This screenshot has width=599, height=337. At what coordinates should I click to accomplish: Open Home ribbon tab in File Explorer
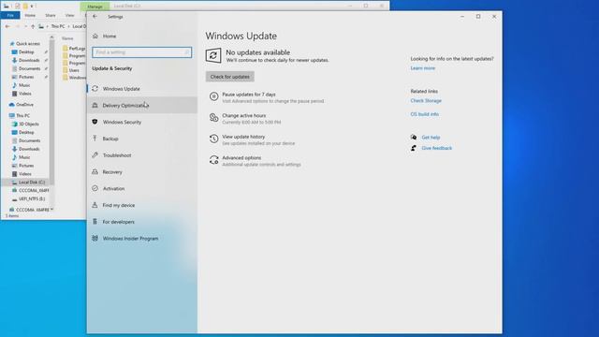[x=30, y=15]
